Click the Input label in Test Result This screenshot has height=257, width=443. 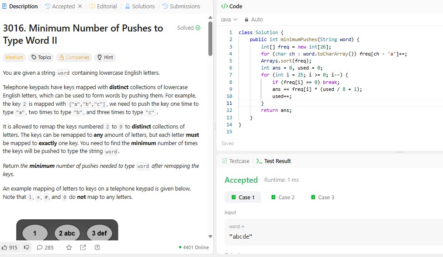point(230,212)
